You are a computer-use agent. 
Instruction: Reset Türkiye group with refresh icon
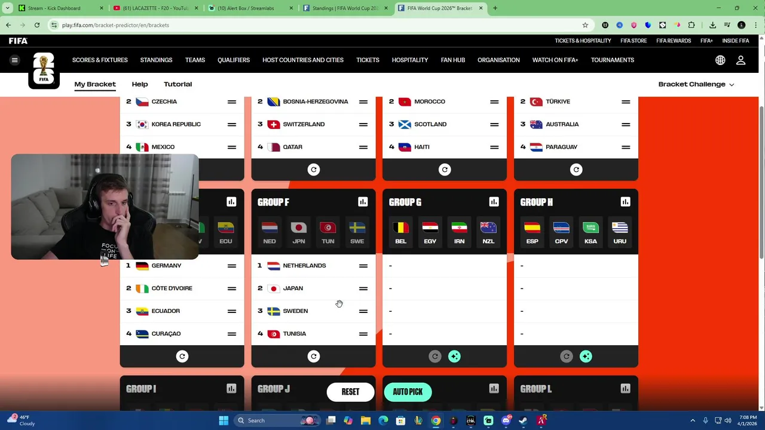click(576, 170)
